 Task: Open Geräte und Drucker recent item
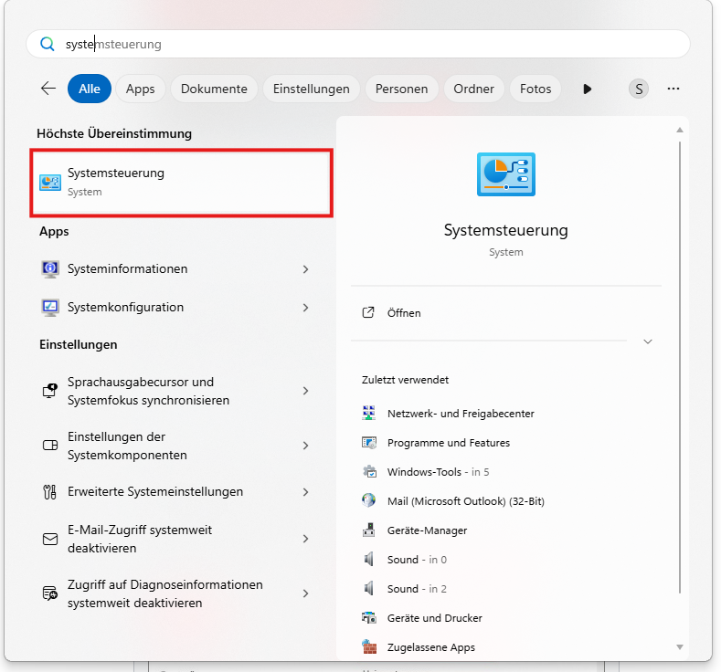point(434,618)
